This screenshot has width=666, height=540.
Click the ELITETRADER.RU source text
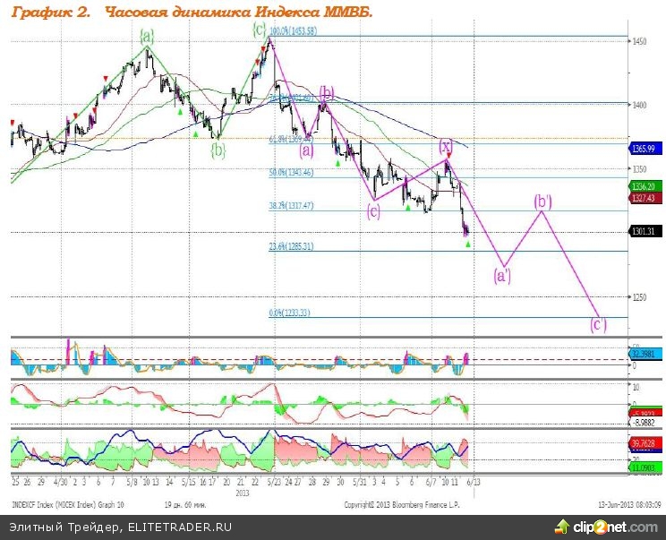coord(178,527)
